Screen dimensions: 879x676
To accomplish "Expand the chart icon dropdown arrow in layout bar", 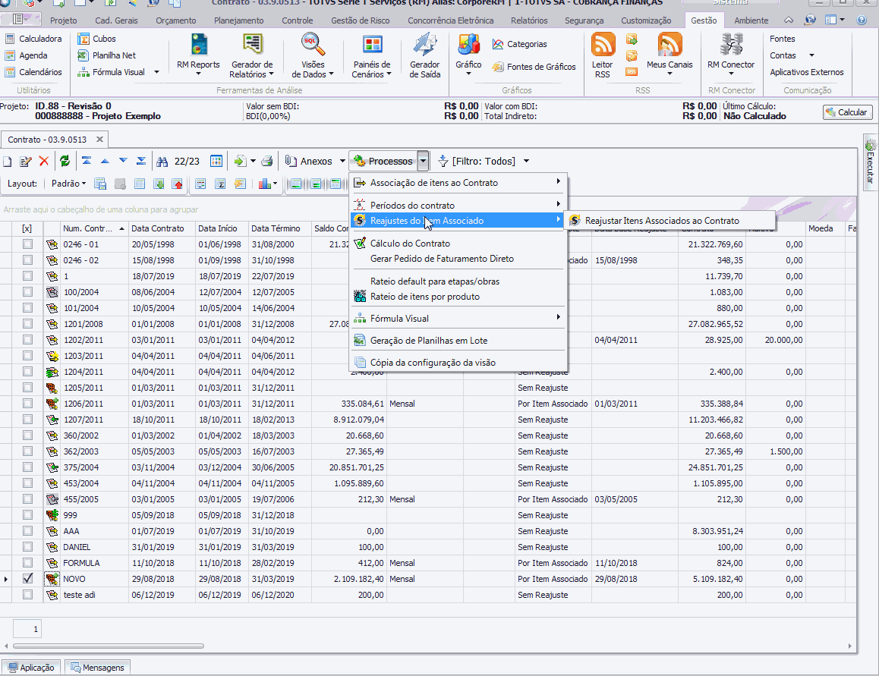I will [x=276, y=184].
